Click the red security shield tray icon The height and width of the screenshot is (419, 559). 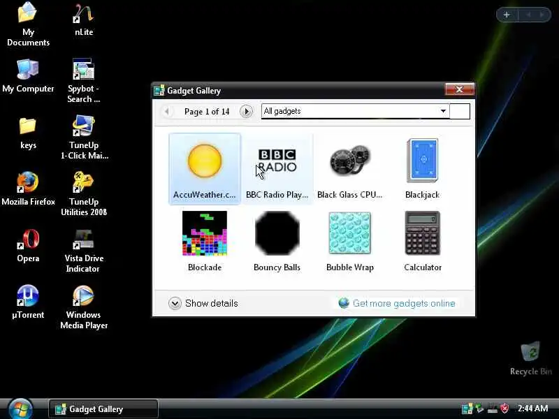pos(504,409)
